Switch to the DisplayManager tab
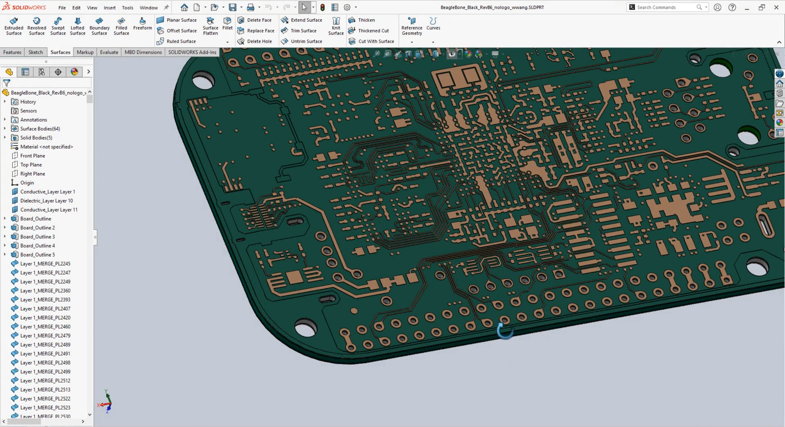 [74, 72]
